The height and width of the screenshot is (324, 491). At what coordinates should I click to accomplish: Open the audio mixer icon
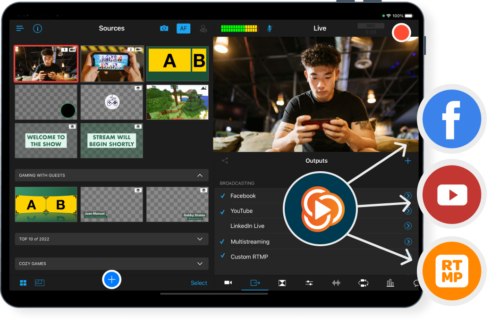pyautogui.click(x=336, y=282)
